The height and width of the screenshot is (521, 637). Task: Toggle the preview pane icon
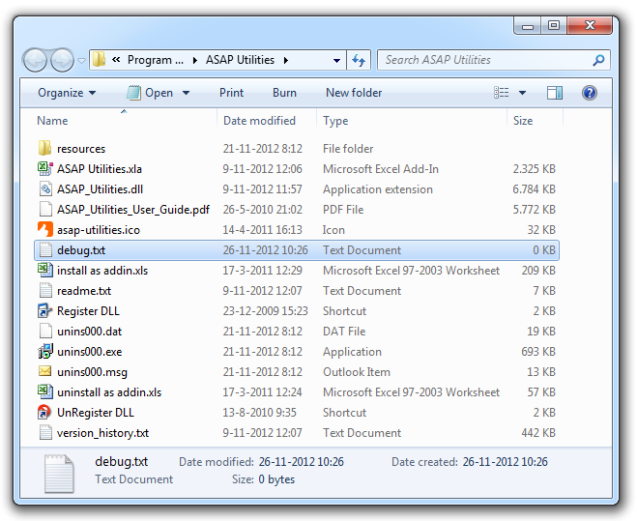(555, 93)
